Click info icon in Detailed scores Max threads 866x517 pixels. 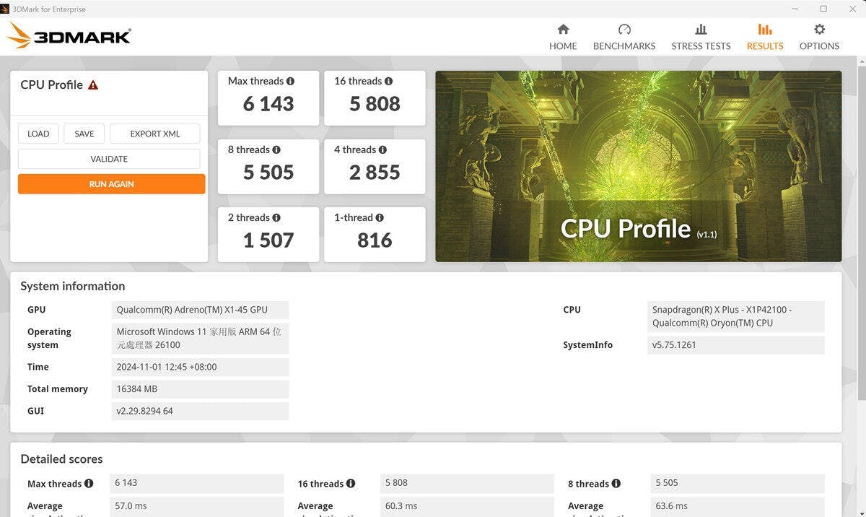click(89, 483)
